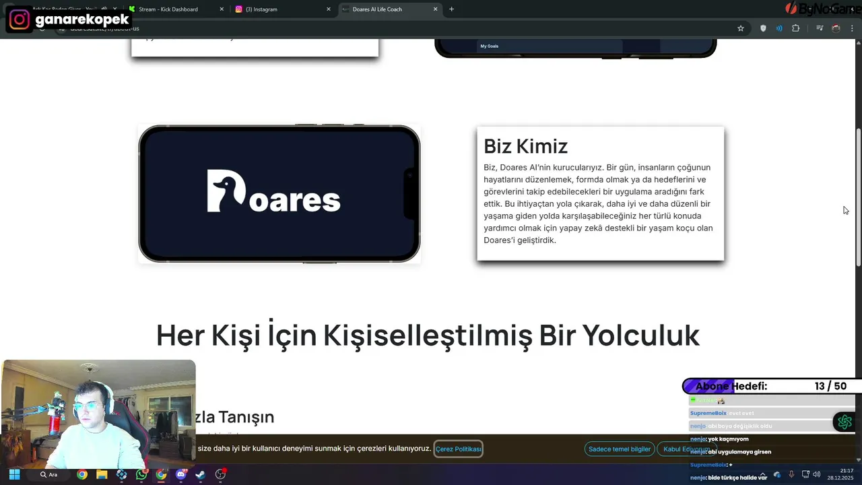Open the network tray icon
The image size is (862, 485).
point(805,475)
